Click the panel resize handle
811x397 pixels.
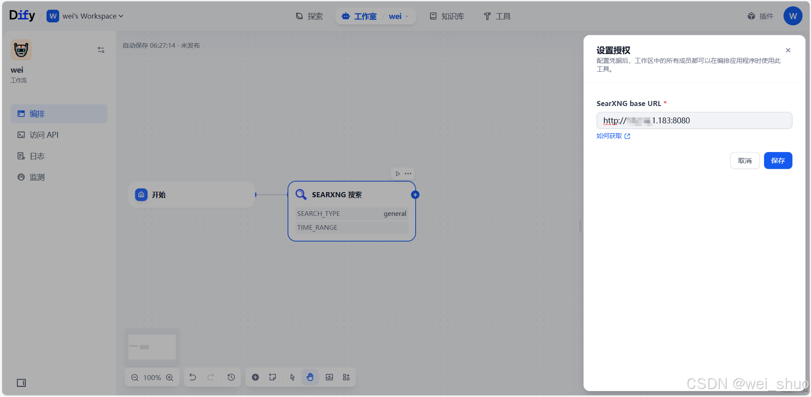(x=580, y=226)
